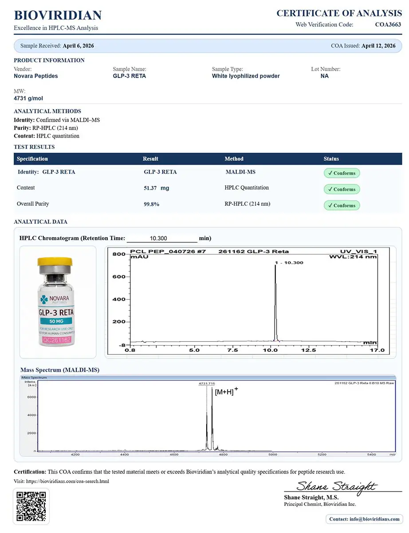Click the BIOVIRIDIAN company logo heading

point(58,16)
